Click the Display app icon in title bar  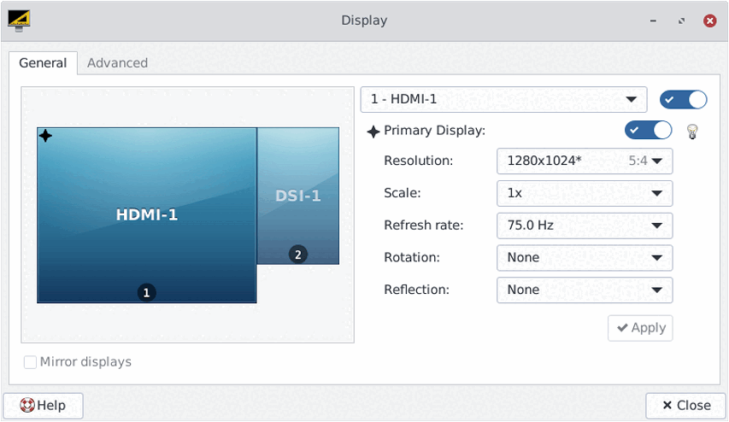(x=19, y=21)
